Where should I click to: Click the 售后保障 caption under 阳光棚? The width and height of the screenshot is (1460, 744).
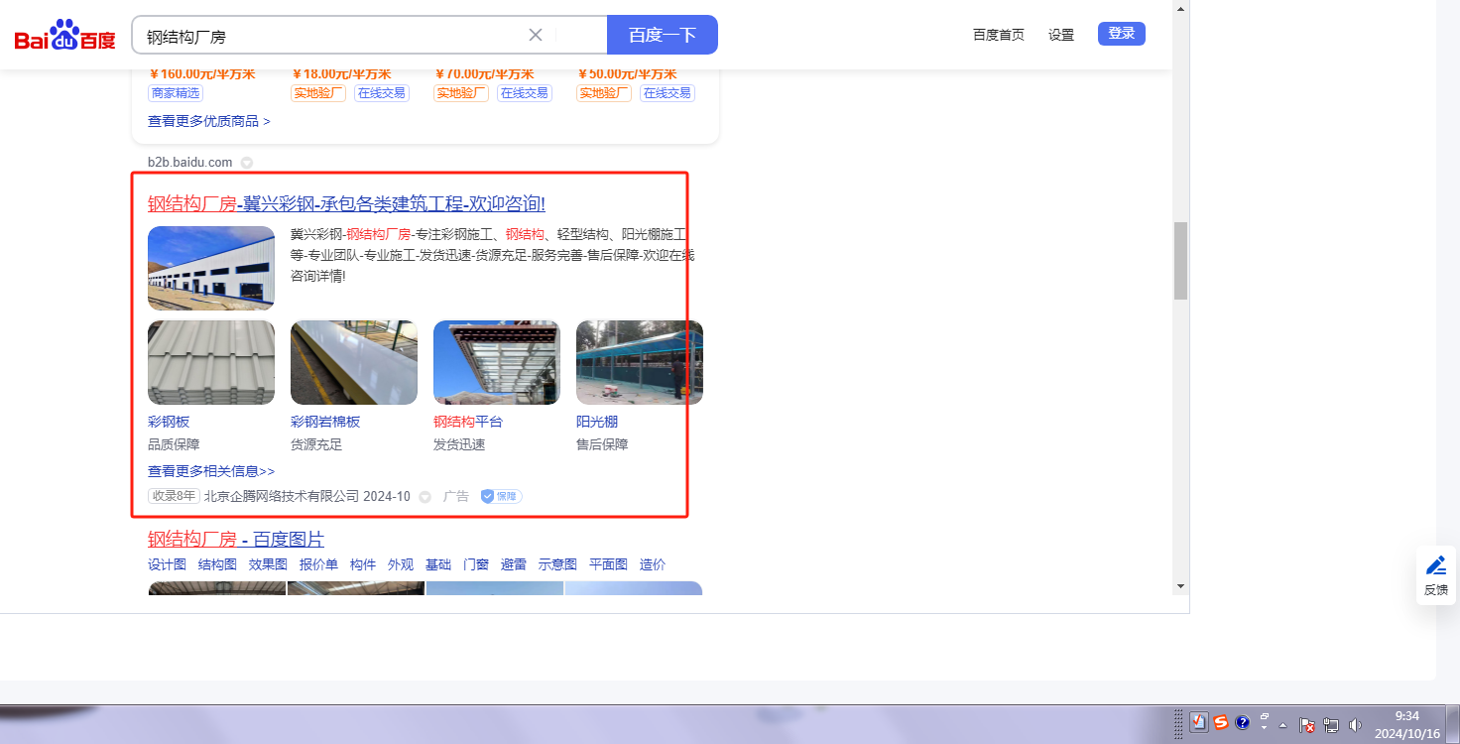(602, 444)
